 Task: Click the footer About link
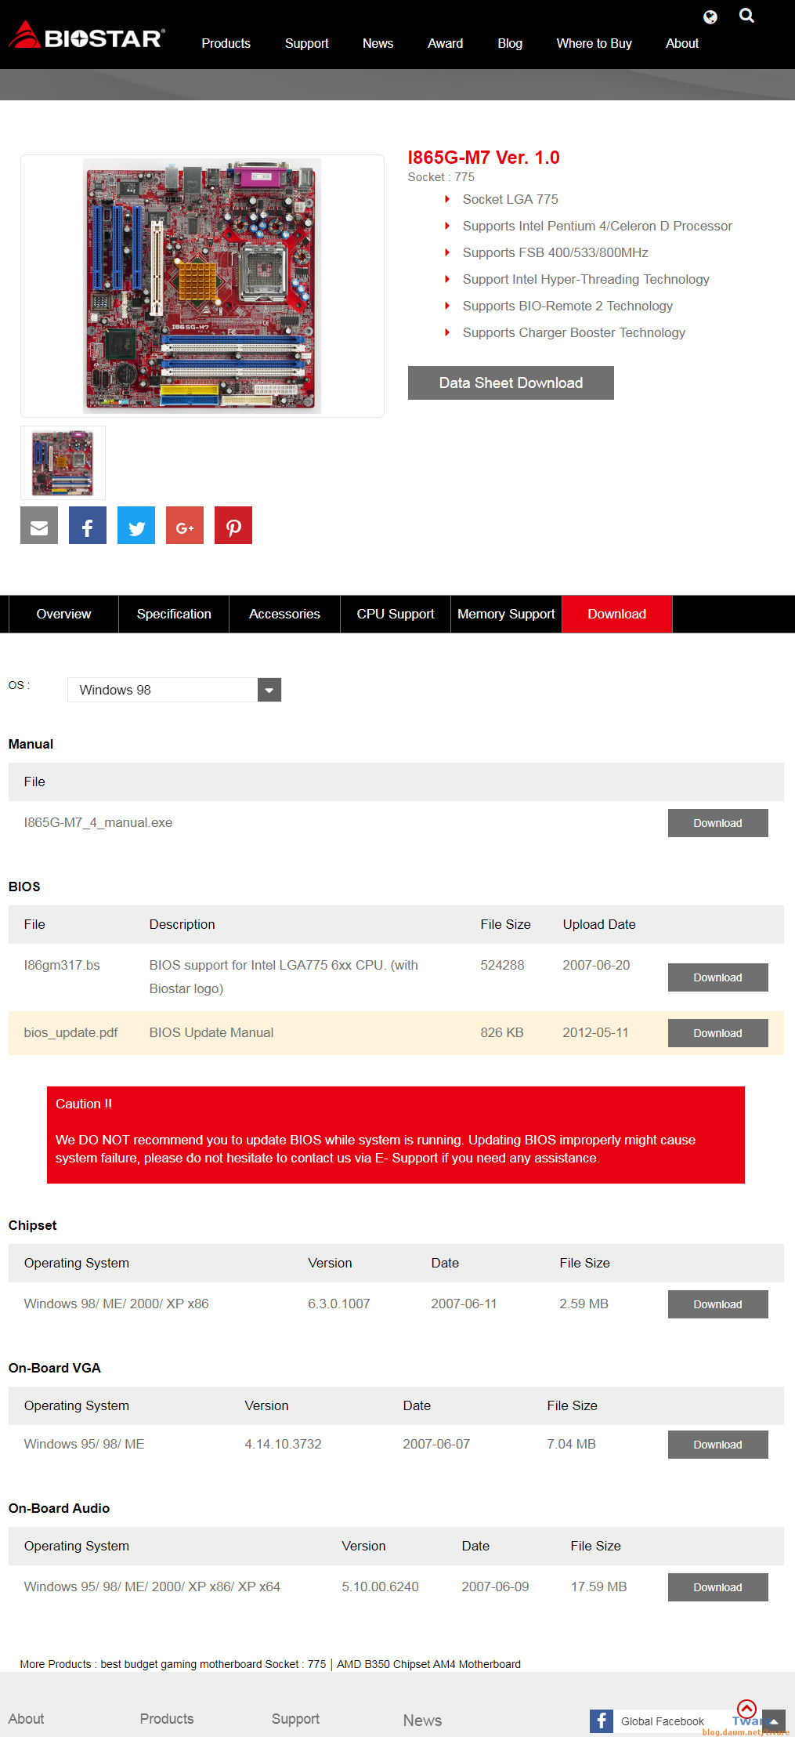point(26,1719)
